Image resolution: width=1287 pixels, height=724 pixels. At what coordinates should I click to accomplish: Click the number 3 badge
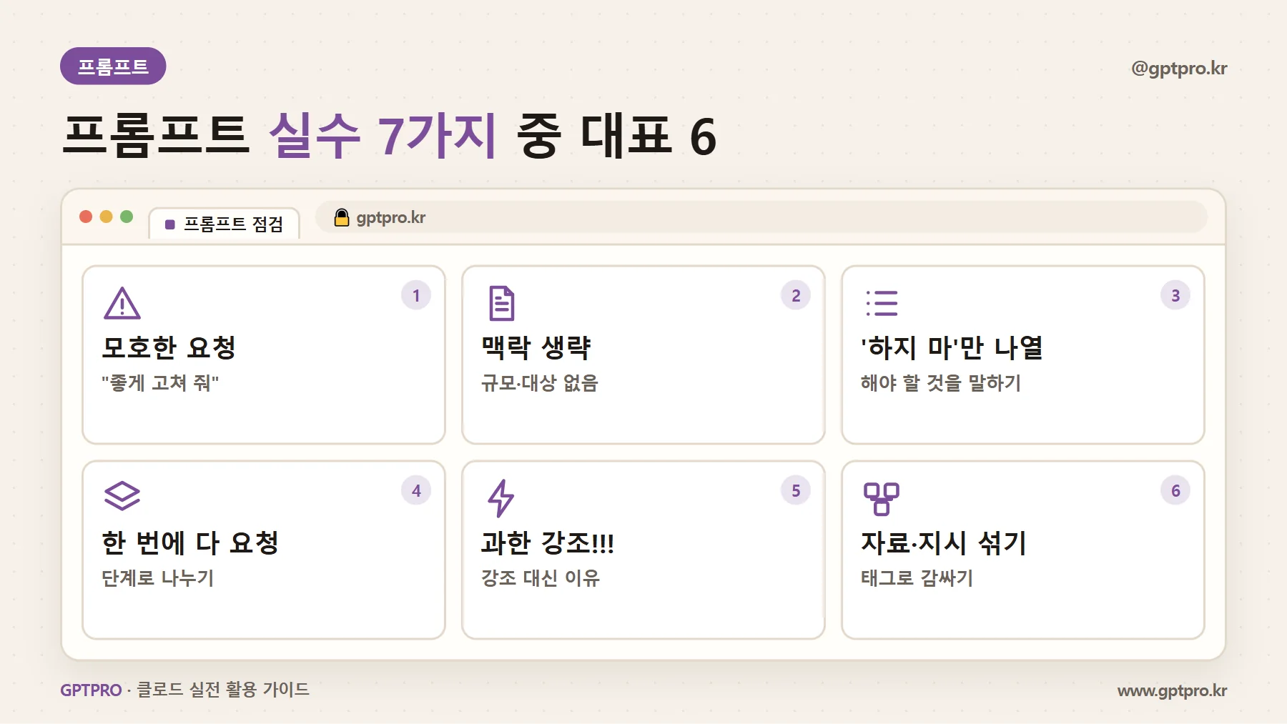tap(1175, 295)
